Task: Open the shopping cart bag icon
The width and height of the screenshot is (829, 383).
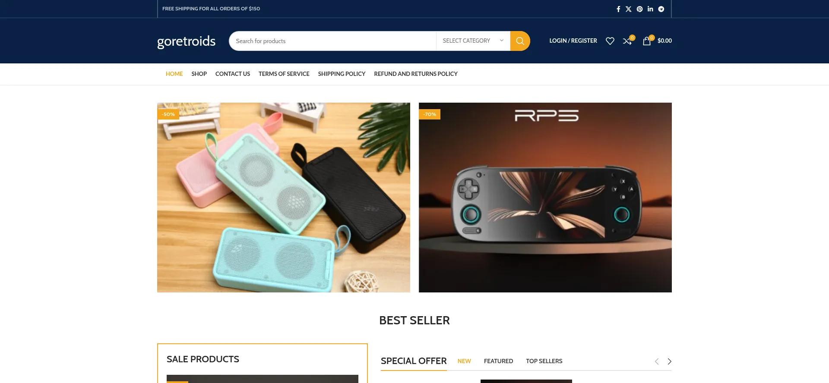Action: coord(647,41)
